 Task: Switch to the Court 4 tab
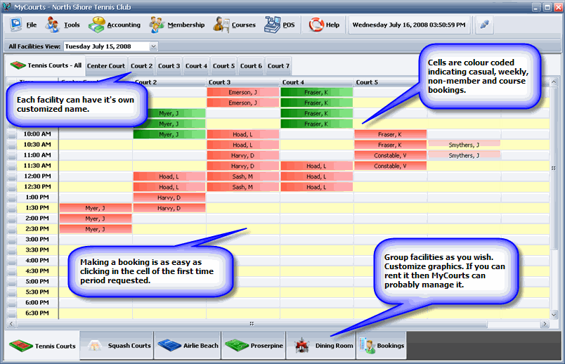[196, 65]
